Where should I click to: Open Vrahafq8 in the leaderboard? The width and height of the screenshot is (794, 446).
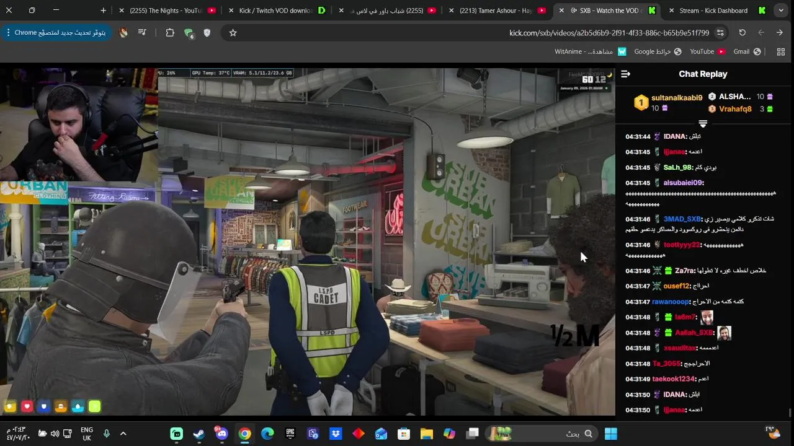[x=735, y=109]
